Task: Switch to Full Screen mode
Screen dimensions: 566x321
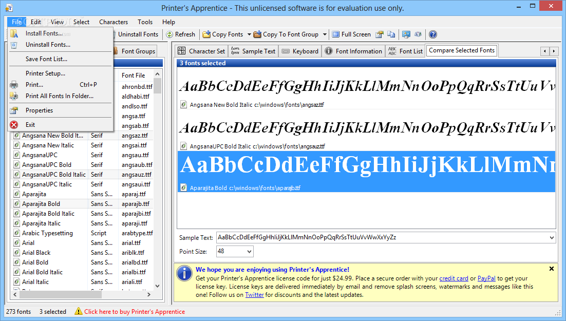Action: [x=351, y=34]
